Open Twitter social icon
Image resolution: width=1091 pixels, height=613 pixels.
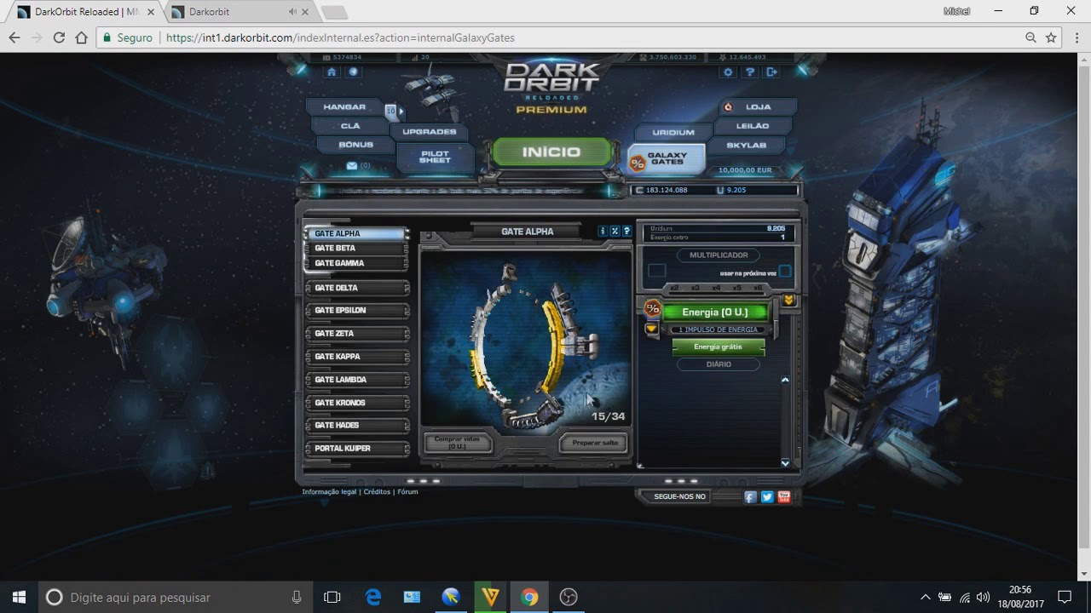pyautogui.click(x=767, y=497)
